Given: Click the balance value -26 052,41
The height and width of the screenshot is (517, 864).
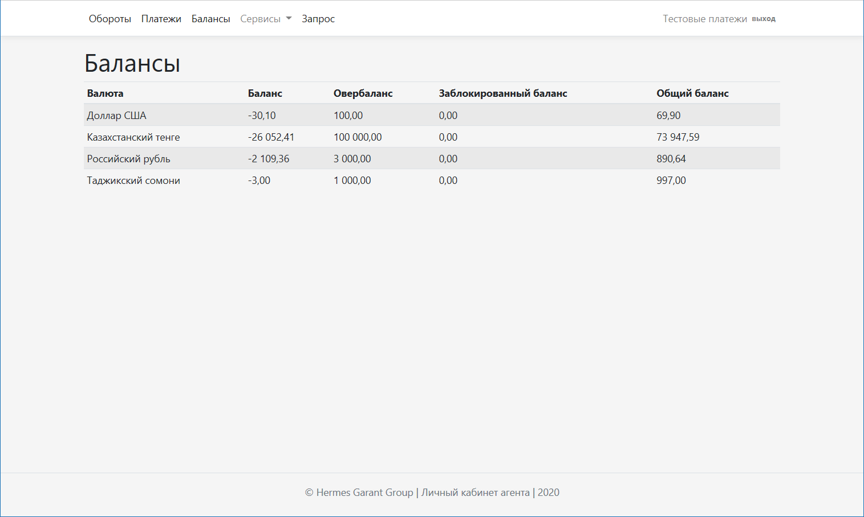Looking at the screenshot, I should 271,137.
